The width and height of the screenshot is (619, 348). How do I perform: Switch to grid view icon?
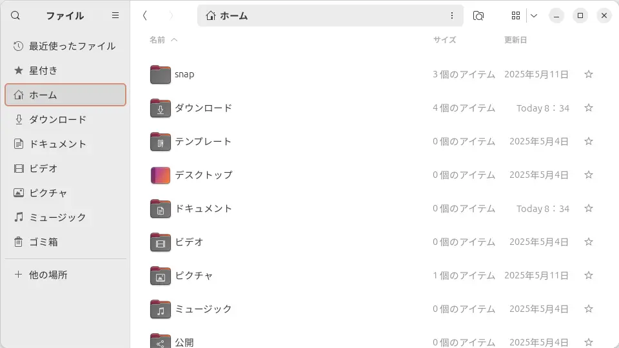(x=516, y=15)
